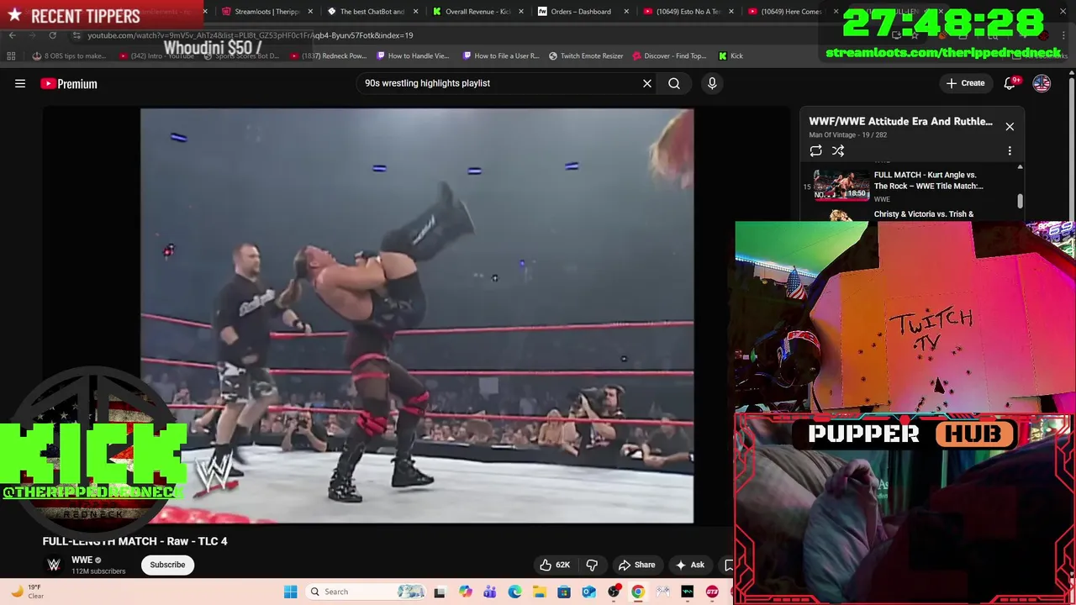The width and height of the screenshot is (1076, 605).
Task: Open the Create menu
Action: (965, 83)
